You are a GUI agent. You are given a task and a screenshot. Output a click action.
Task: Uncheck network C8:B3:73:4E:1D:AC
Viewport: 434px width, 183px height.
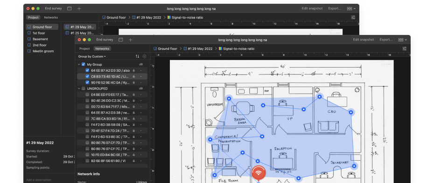point(87,76)
